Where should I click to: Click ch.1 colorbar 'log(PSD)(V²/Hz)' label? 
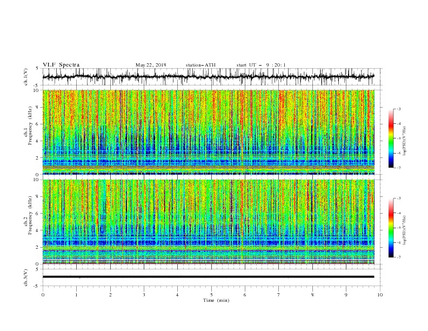405,141
